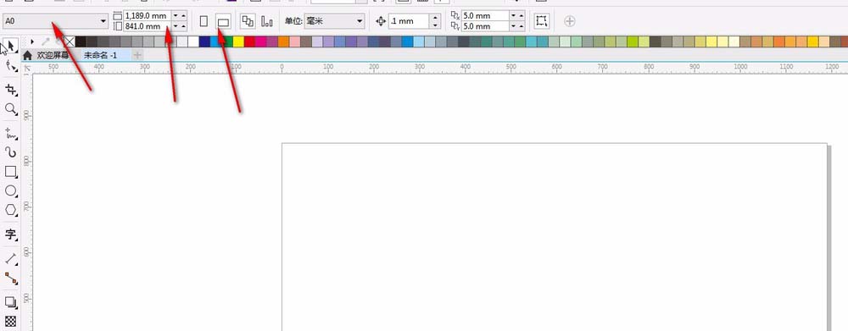Pick the light pink swatch
The height and width of the screenshot is (331, 848).
pyautogui.click(x=295, y=41)
